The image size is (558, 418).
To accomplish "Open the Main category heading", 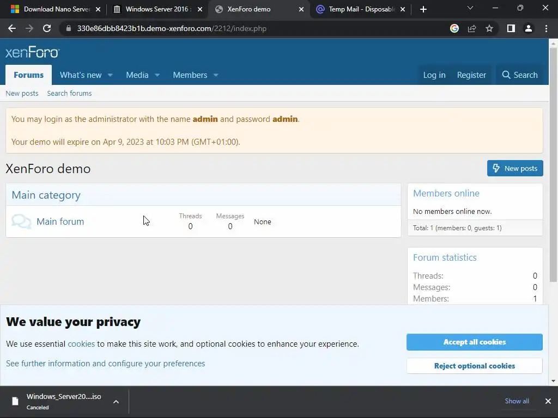I will tap(46, 195).
